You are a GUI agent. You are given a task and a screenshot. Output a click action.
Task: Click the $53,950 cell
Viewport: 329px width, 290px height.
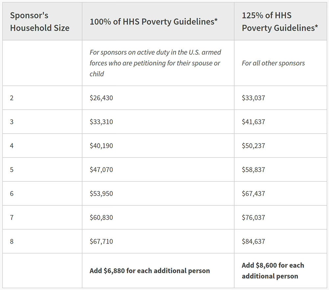coord(101,194)
